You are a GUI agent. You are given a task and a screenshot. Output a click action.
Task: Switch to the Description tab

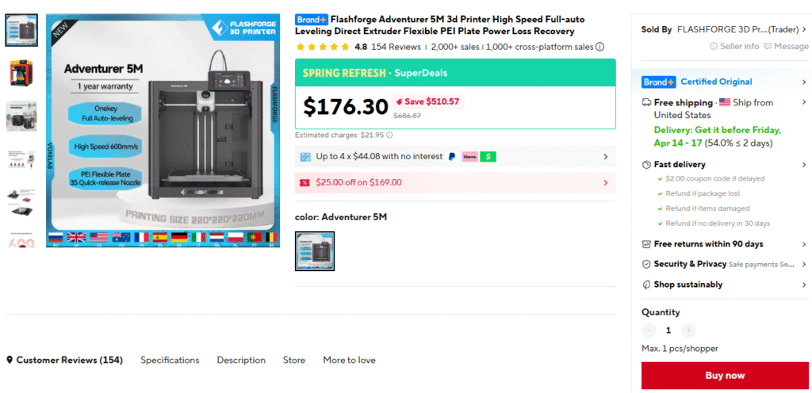[x=241, y=360]
